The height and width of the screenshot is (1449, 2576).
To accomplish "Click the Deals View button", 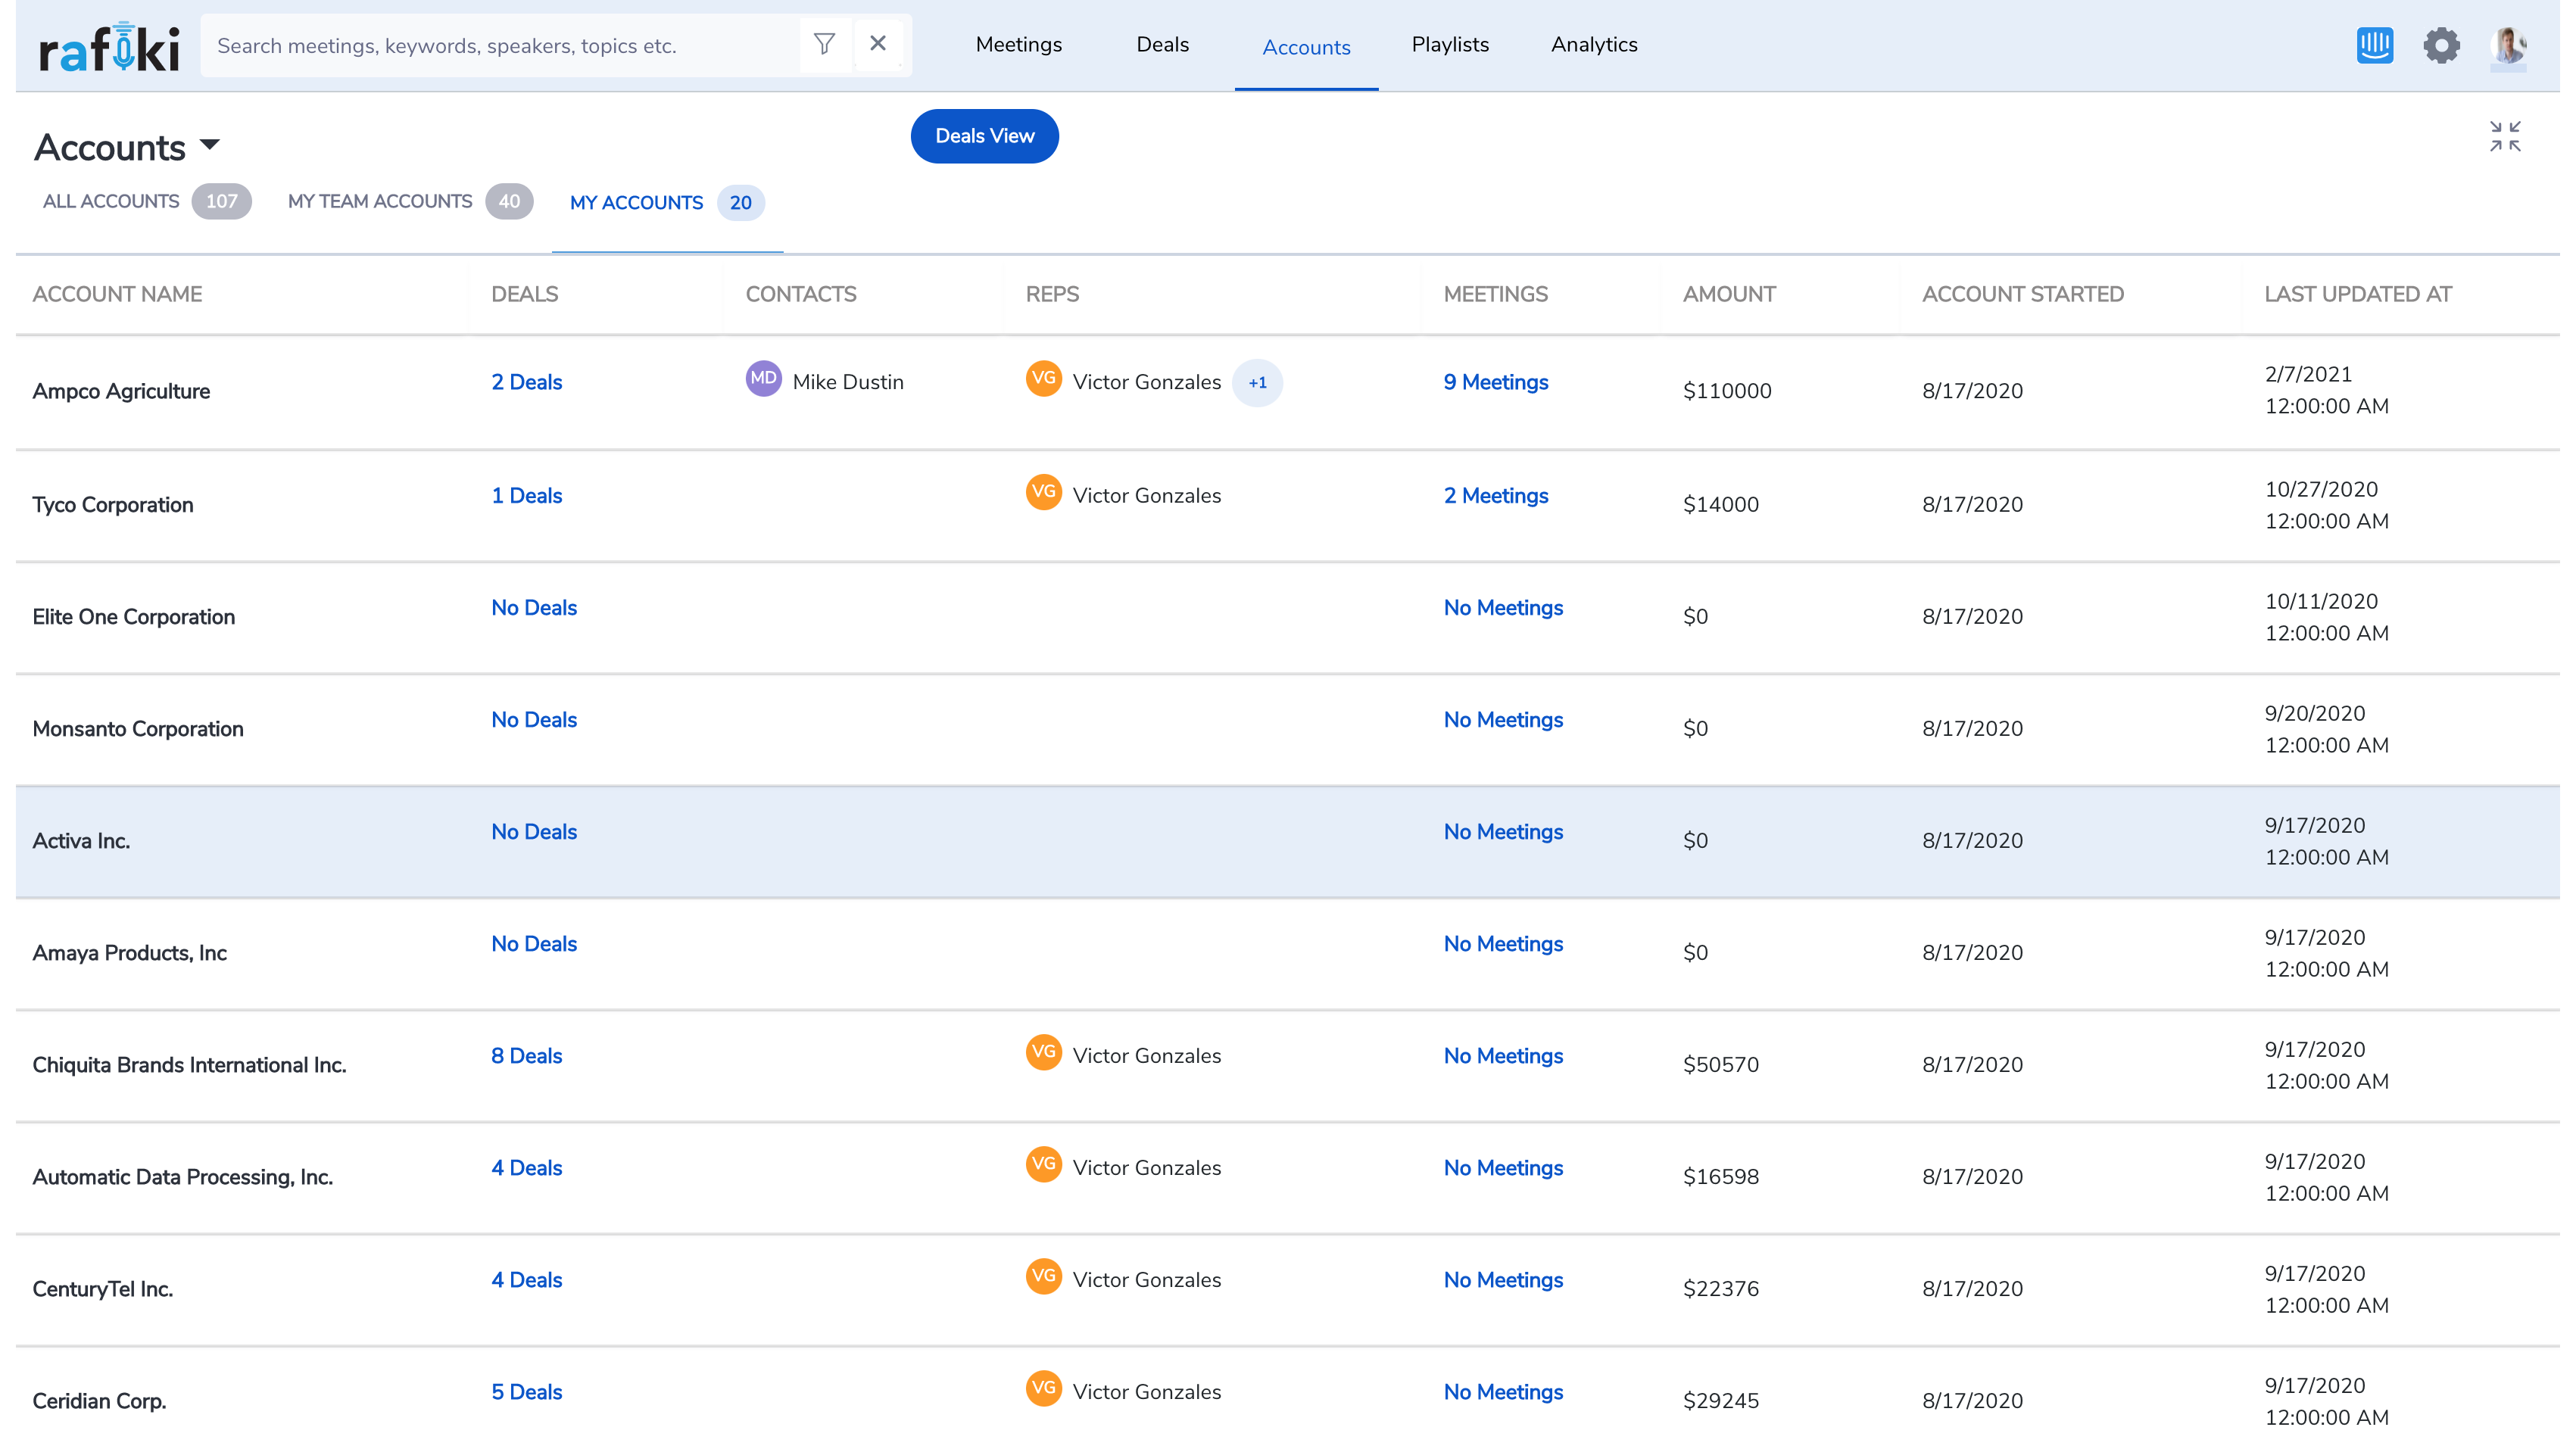I will (x=984, y=136).
